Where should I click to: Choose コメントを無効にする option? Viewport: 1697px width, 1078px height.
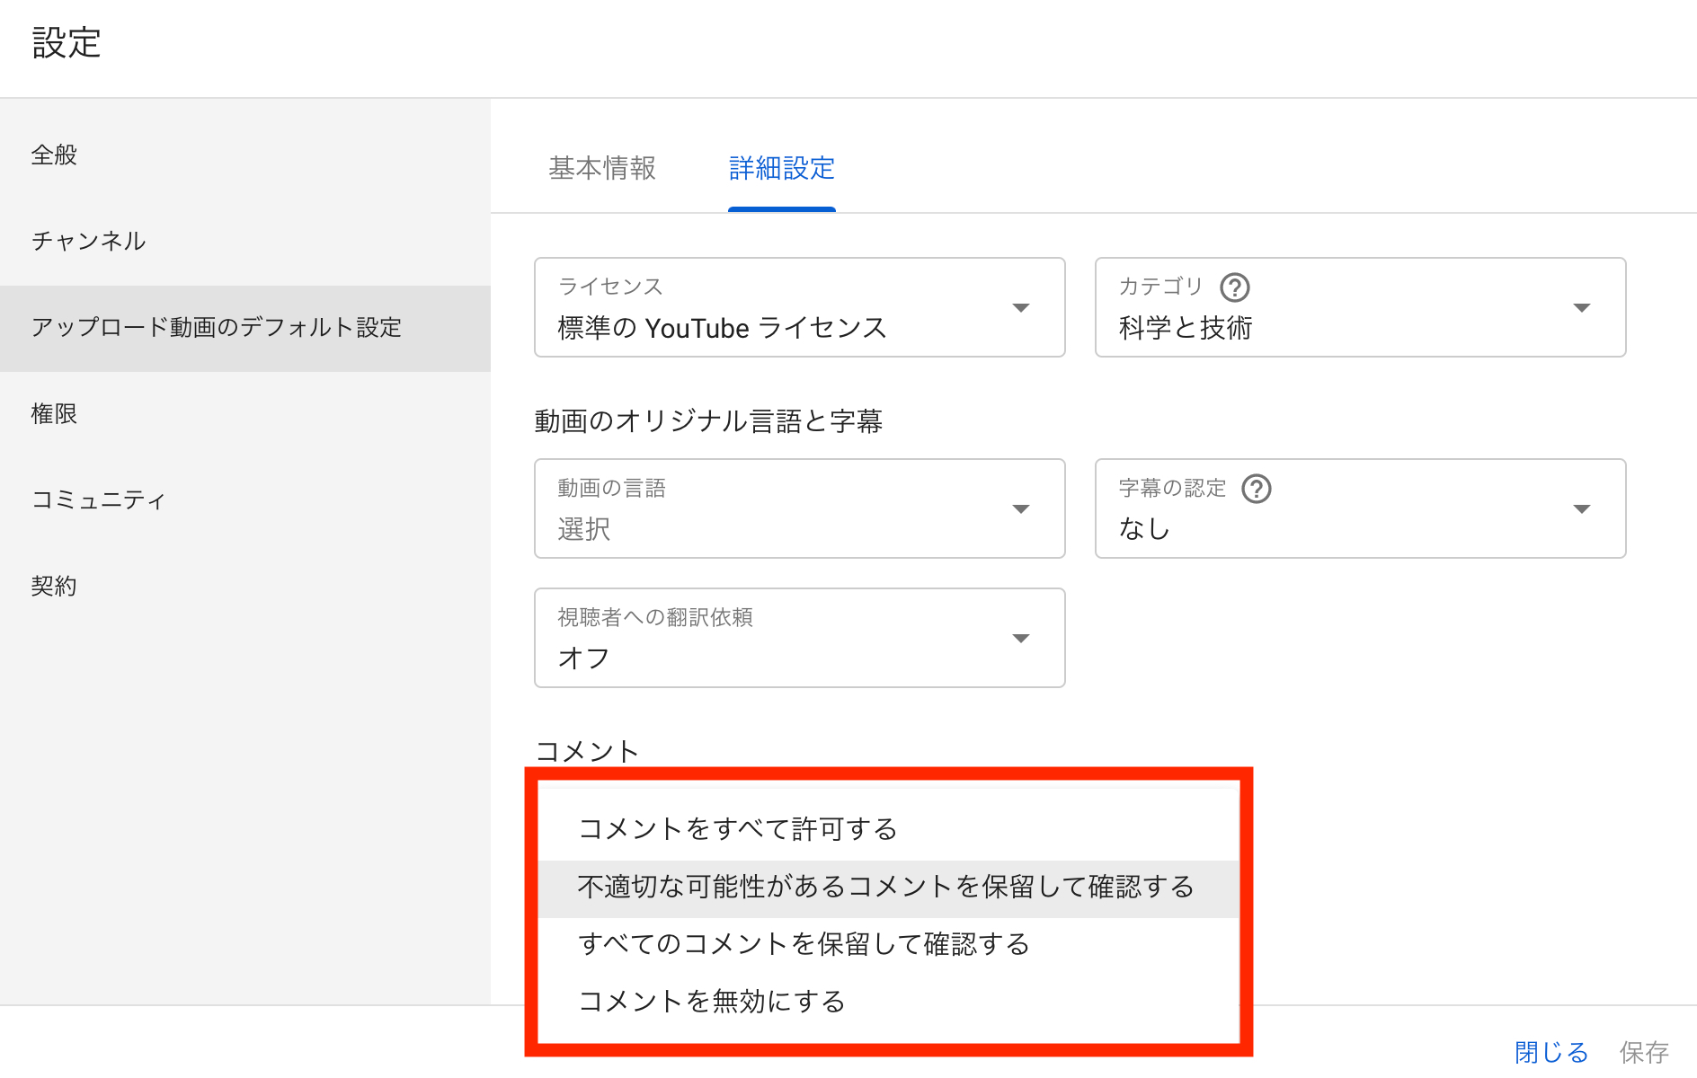(x=888, y=1001)
